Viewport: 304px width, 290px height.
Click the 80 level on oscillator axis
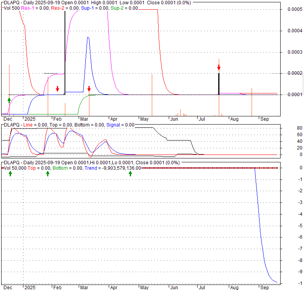(x=289, y=128)
